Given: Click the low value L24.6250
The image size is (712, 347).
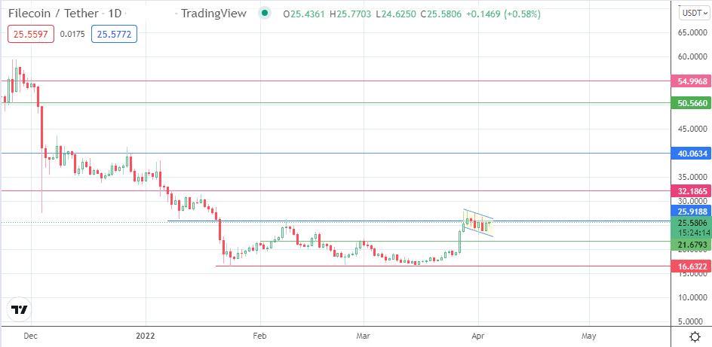Looking at the screenshot, I should point(396,14).
